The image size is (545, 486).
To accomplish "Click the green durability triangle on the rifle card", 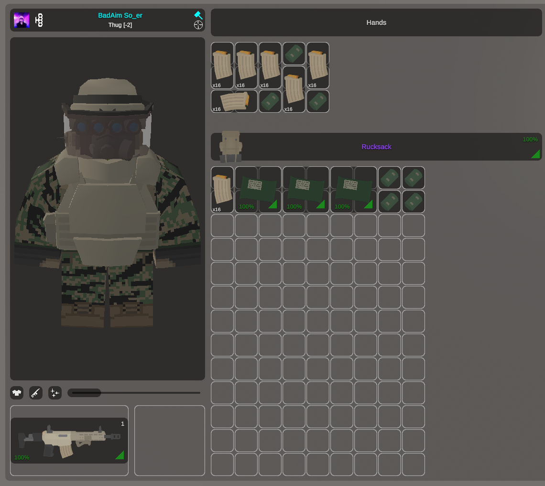I will 120,455.
